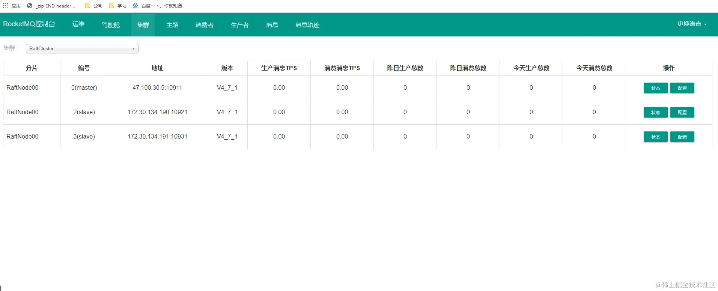The width and height of the screenshot is (718, 291).
Task: Select address cell 47.100.30.5:10911
Action: [x=157, y=87]
